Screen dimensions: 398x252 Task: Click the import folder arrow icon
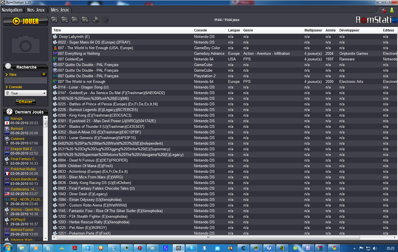(65, 20)
